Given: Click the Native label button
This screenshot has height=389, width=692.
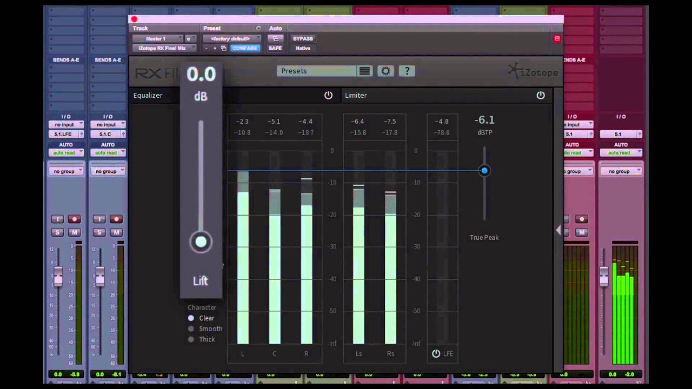Looking at the screenshot, I should click(303, 48).
